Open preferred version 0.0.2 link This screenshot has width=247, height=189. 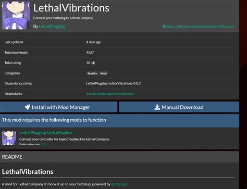(x=43, y=144)
